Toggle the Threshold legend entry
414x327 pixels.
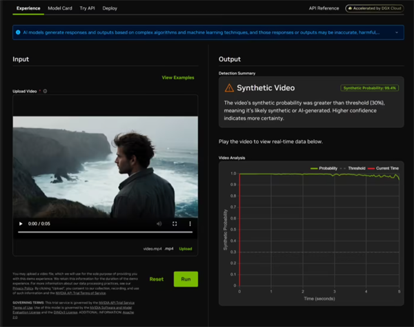click(353, 168)
